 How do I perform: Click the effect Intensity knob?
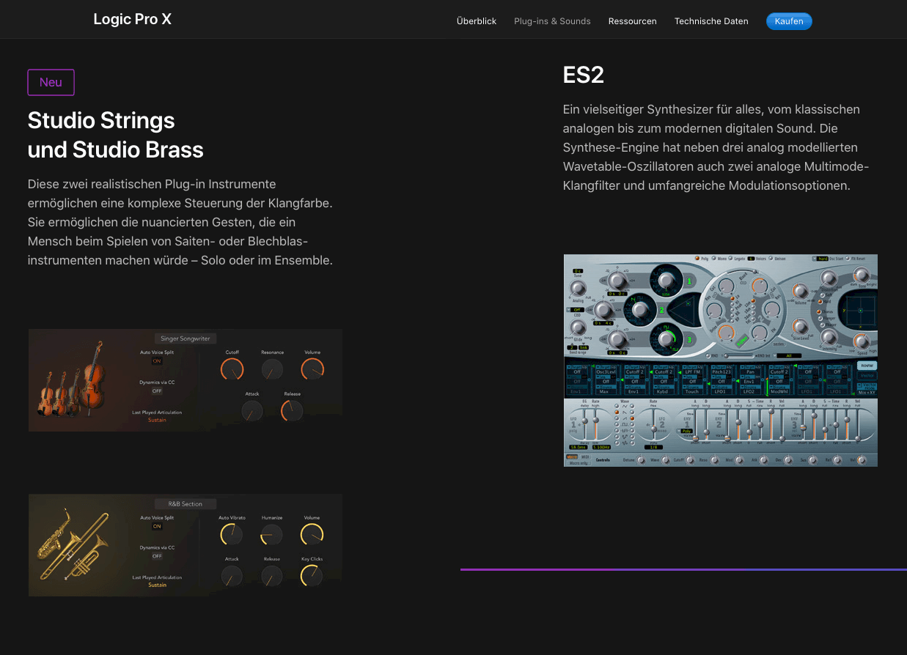[829, 338]
